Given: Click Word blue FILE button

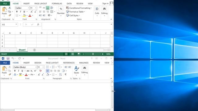Looking at the screenshot, I should 5,63.
